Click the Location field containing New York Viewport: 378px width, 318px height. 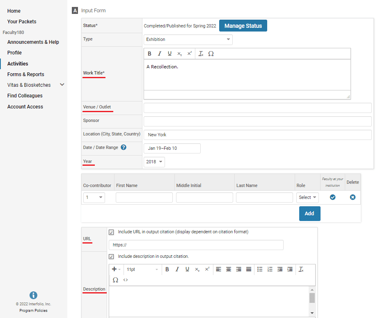tap(257, 135)
